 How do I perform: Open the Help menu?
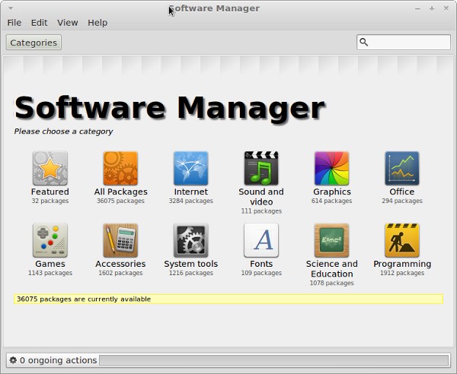pos(97,23)
